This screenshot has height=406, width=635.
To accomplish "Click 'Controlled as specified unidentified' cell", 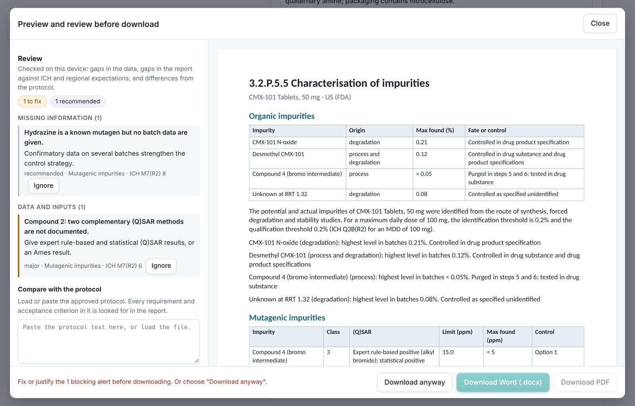I will click(x=524, y=194).
